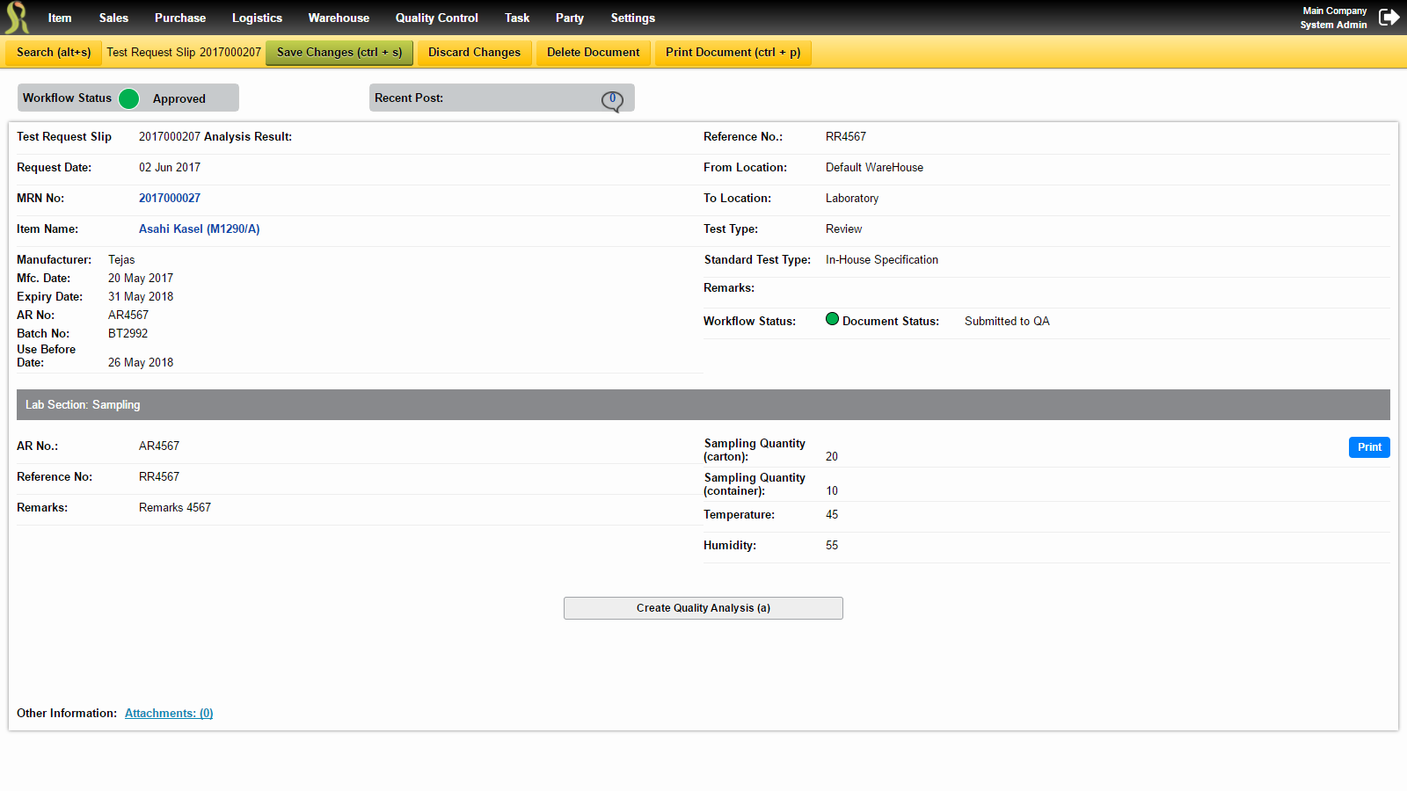Screen dimensions: 1407x791
Task: Open Search from the toolbar
Action: (53, 52)
